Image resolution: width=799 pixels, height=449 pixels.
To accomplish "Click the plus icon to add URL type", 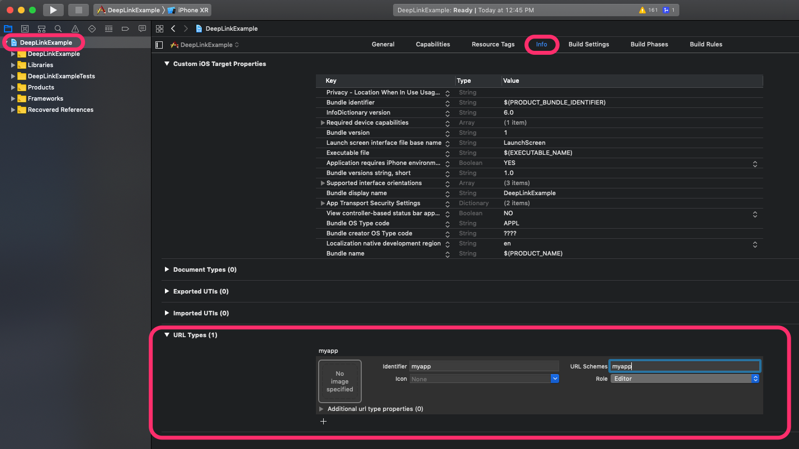I will tap(323, 421).
